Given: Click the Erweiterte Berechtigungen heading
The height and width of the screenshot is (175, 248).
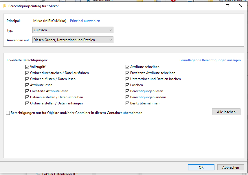Looking at the screenshot, I should coord(27,60).
